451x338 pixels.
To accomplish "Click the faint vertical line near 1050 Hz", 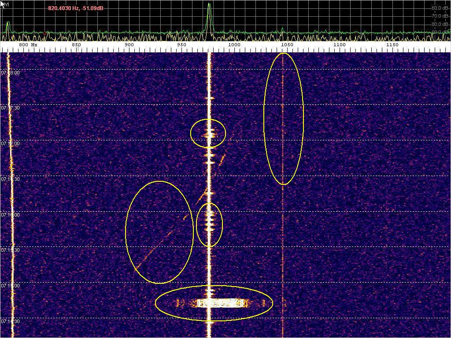I will point(283,119).
